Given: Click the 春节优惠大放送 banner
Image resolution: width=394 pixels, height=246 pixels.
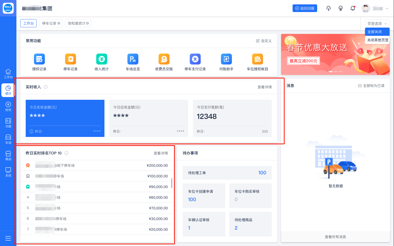Looking at the screenshot, I should click(x=335, y=54).
